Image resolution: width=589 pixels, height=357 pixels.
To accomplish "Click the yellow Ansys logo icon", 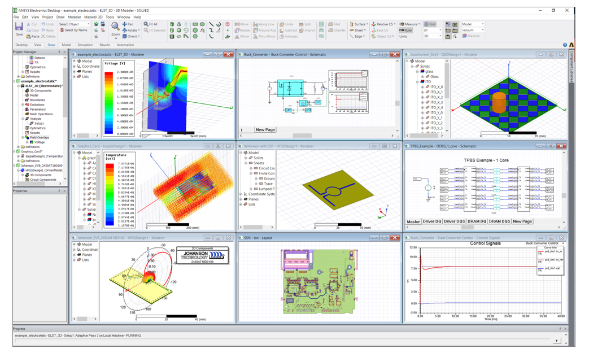I will [571, 45].
